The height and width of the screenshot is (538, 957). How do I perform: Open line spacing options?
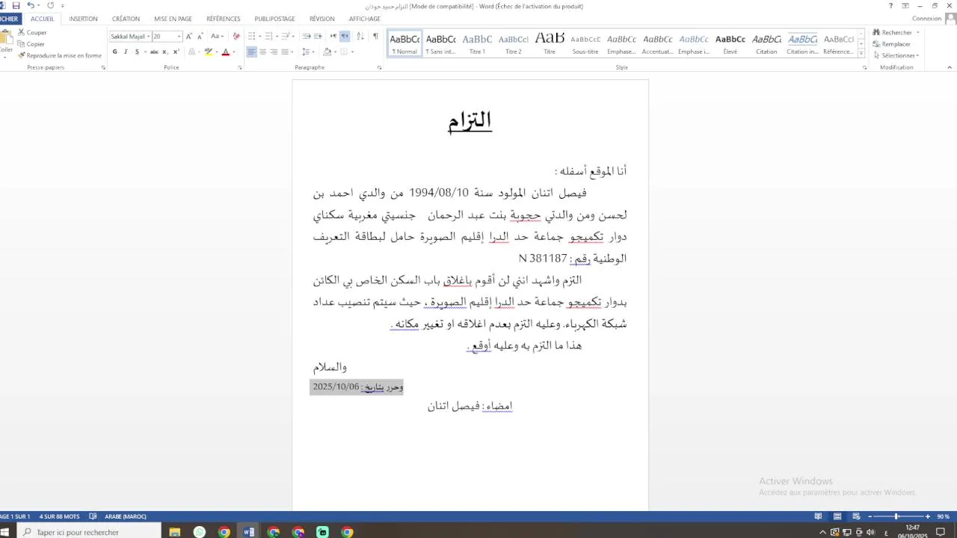point(307,52)
